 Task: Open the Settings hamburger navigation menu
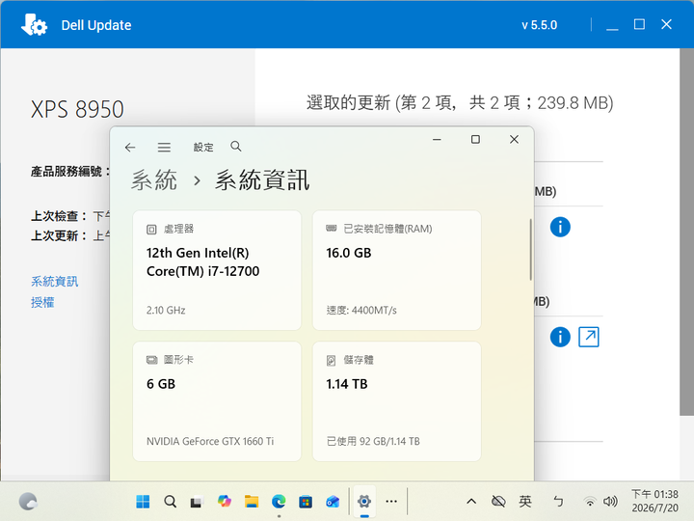164,147
